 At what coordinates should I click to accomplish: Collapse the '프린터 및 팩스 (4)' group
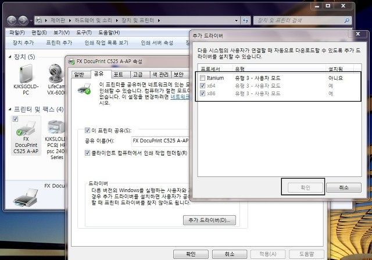coord(10,109)
